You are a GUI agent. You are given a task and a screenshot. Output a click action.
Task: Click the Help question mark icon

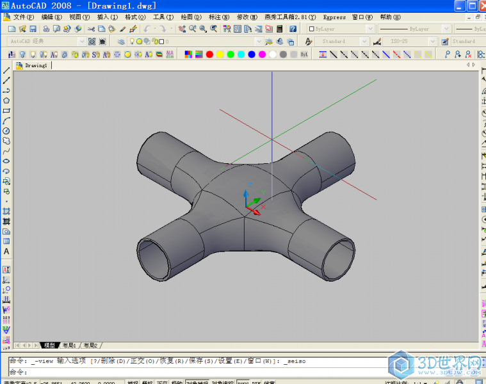[293, 29]
